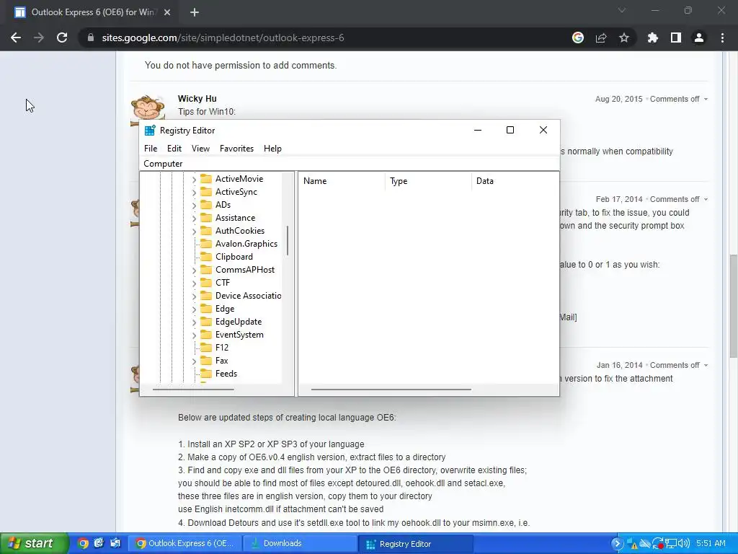
Task: Click the Name column header
Action: tap(342, 181)
